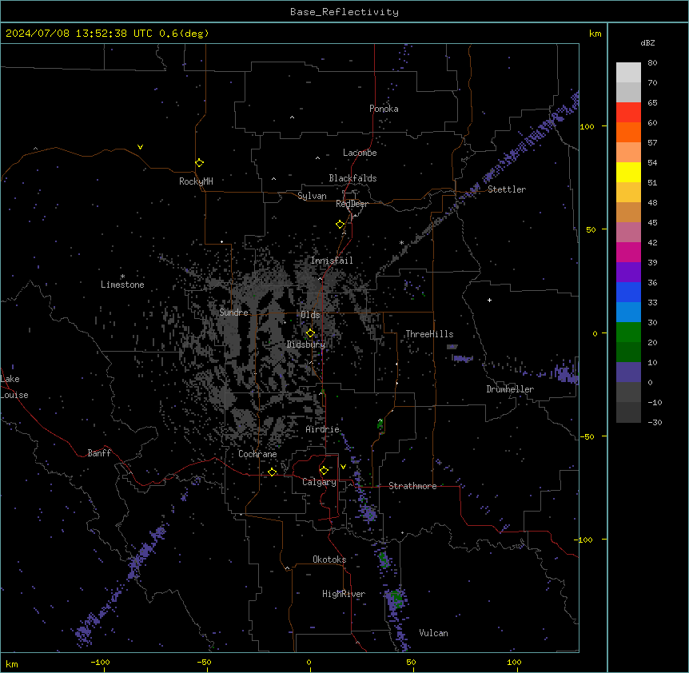Image resolution: width=689 pixels, height=673 pixels.
Task: Click the RockyMH label
Action: (x=196, y=181)
